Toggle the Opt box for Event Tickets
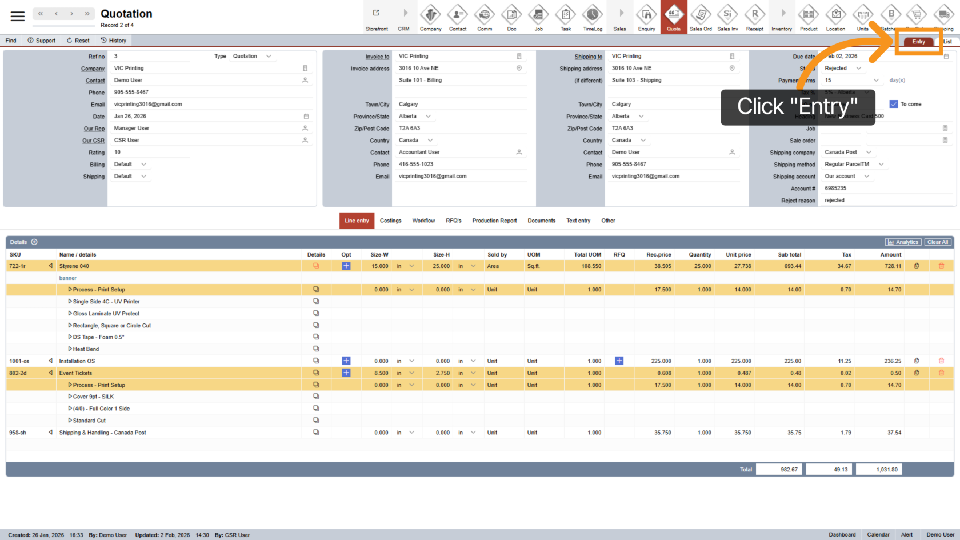Screen dimensions: 960x540 [346, 373]
